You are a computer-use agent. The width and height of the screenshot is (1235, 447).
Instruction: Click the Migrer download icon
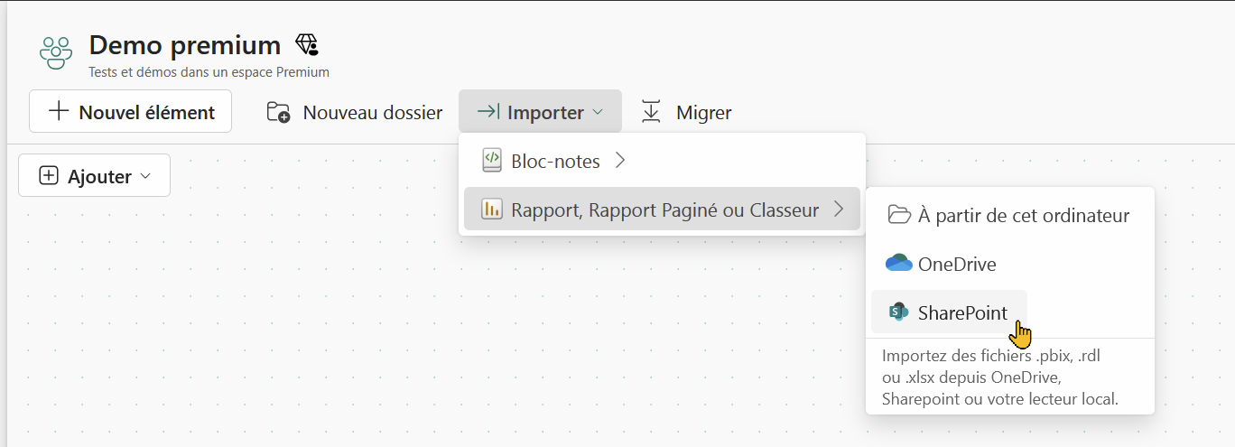(x=651, y=112)
